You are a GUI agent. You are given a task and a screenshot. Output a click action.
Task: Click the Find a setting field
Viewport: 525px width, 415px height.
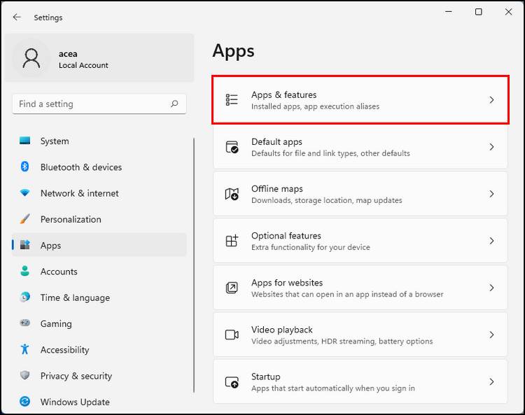pyautogui.click(x=99, y=104)
